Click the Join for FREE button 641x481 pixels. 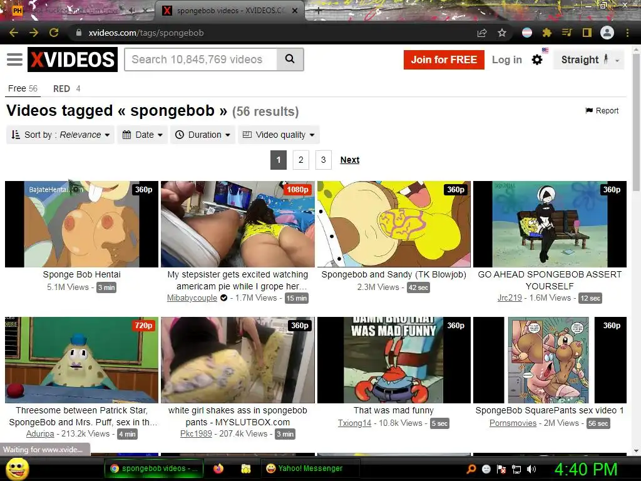(444, 59)
